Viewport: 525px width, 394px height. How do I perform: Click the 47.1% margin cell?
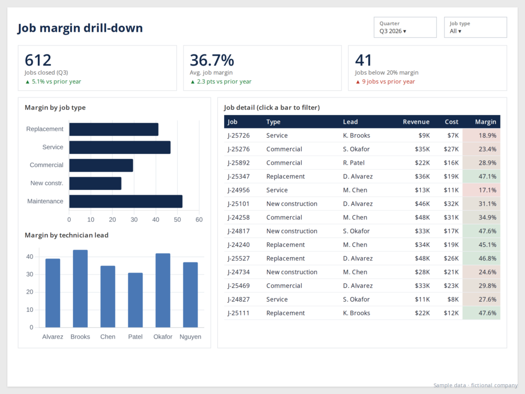point(481,176)
